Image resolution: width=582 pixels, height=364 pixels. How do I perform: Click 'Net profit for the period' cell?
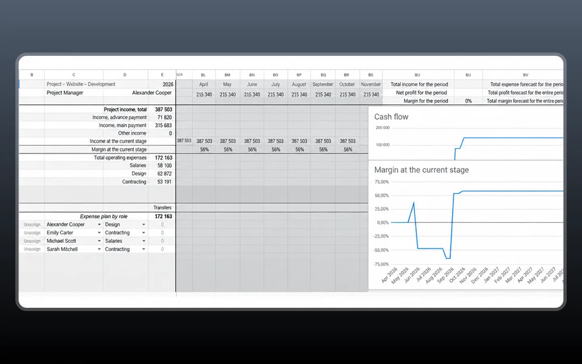pyautogui.click(x=422, y=93)
